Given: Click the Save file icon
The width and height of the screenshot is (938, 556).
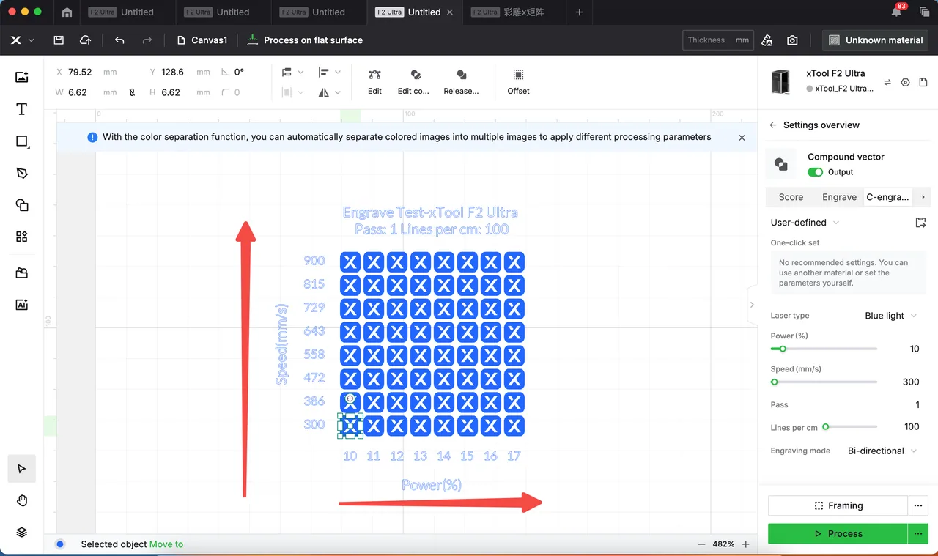Looking at the screenshot, I should pyautogui.click(x=59, y=40).
